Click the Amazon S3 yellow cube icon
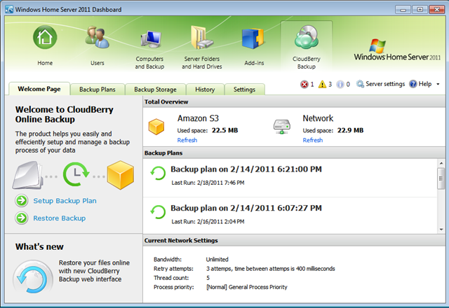 (x=156, y=127)
